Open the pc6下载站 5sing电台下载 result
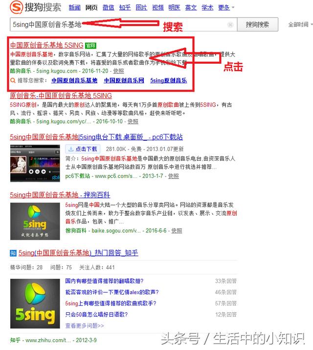Image resolution: width=313 pixels, height=350 pixels. pos(96,137)
